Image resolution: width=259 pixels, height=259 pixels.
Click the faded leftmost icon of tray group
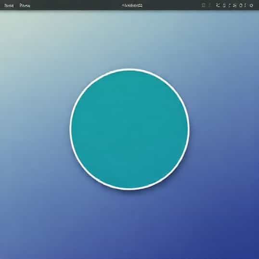tap(204, 5)
